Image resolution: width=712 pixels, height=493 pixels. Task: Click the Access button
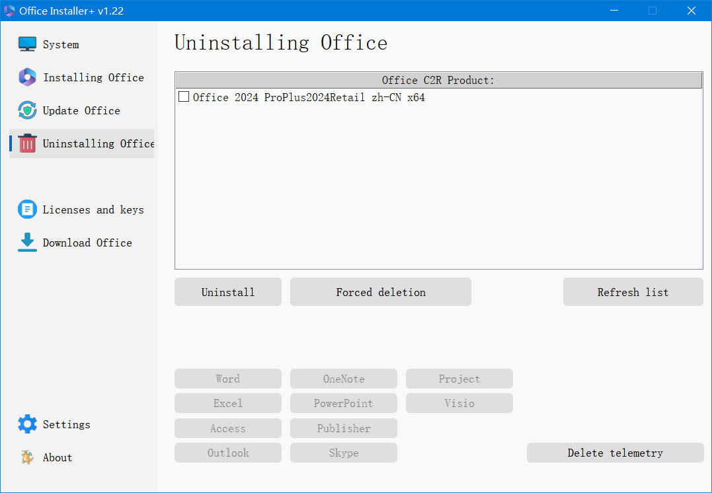click(x=228, y=428)
